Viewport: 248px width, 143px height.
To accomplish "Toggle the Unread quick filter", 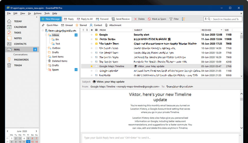I will tap(67, 25).
